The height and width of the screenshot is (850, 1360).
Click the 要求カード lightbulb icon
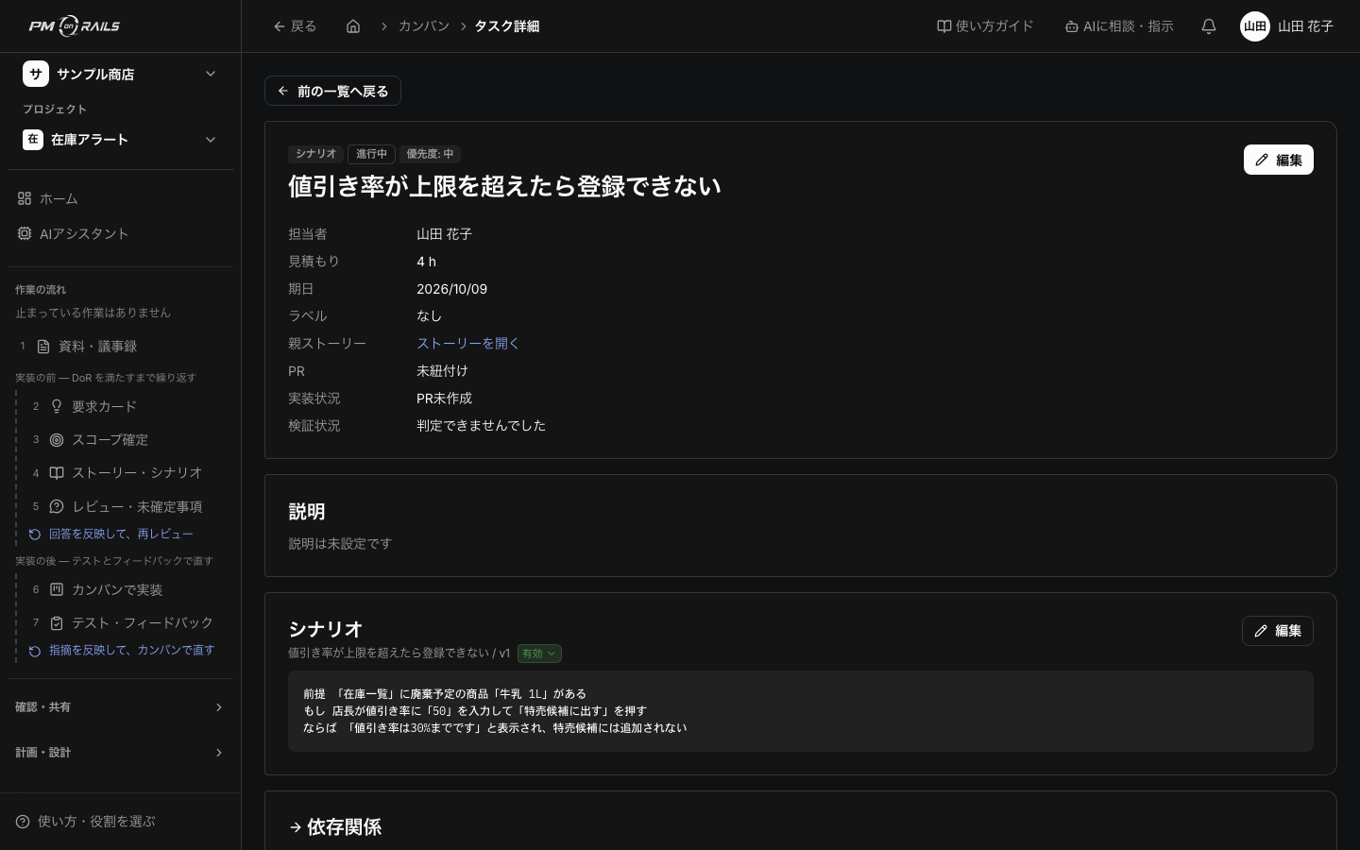pyautogui.click(x=57, y=406)
